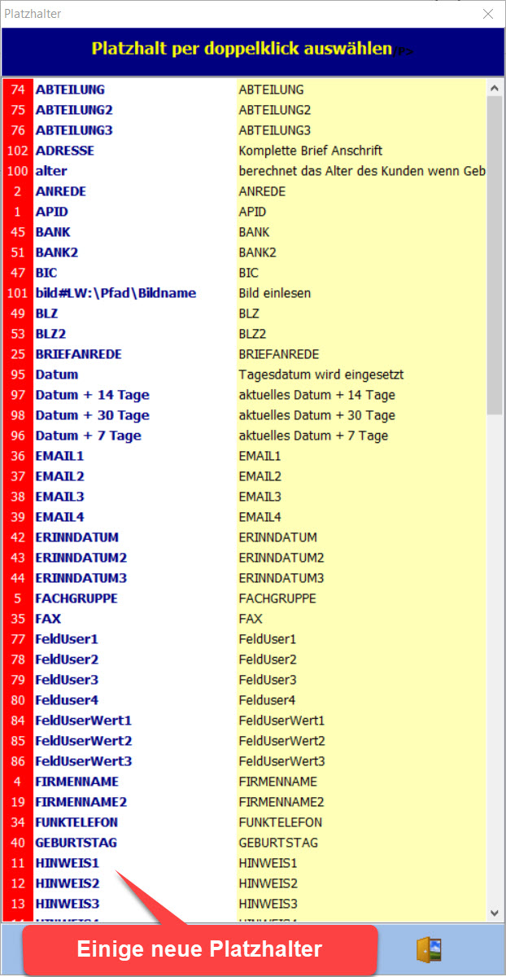Choose the GEBURTSTAG placeholder
Viewport: 506px width, 977px height.
coord(76,843)
